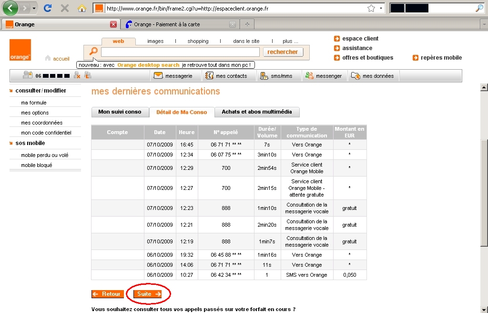Image resolution: width=488 pixels, height=313 pixels.
Task: Click the rechercher button
Action: coord(283,52)
